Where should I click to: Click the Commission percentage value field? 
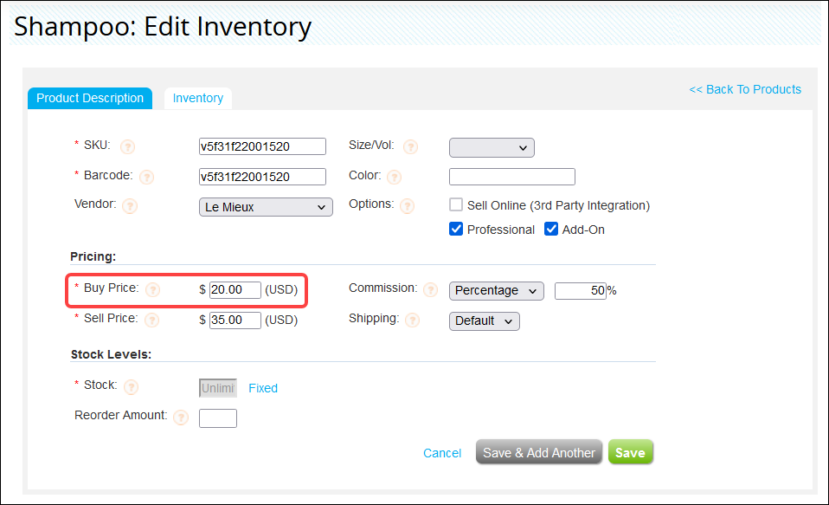(x=581, y=291)
